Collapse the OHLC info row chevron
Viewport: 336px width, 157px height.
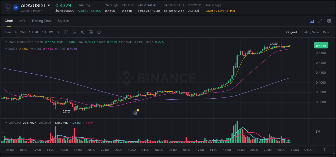pos(6,42)
